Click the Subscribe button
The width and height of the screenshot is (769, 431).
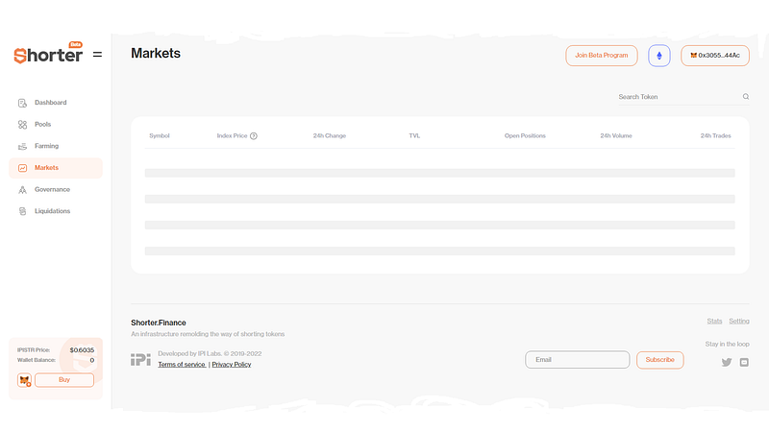coord(659,360)
